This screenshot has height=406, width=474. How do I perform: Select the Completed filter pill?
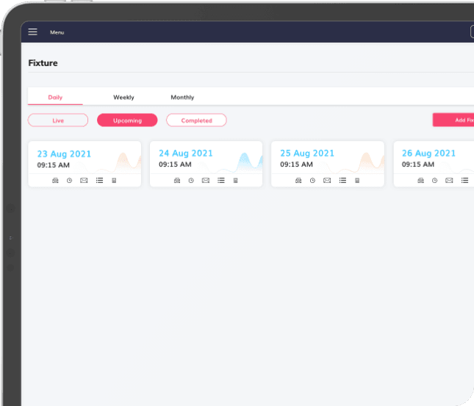[196, 120]
